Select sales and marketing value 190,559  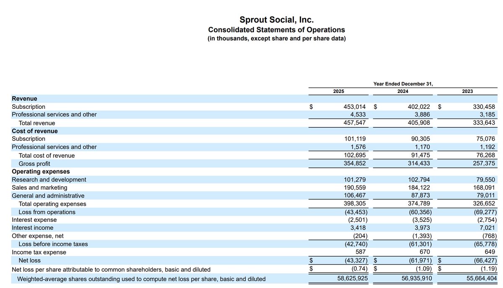tap(355, 188)
